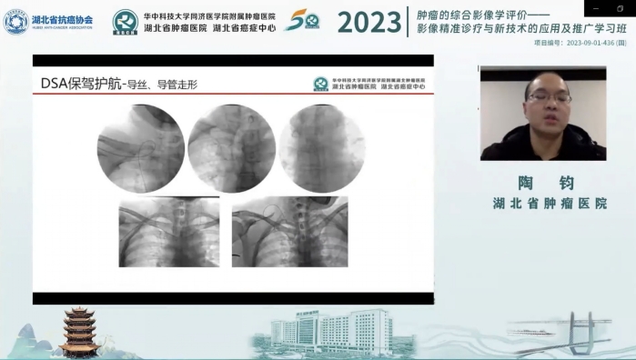Click the speaker's webcam video
The width and height of the screenshot is (636, 360).
pyautogui.click(x=543, y=114)
